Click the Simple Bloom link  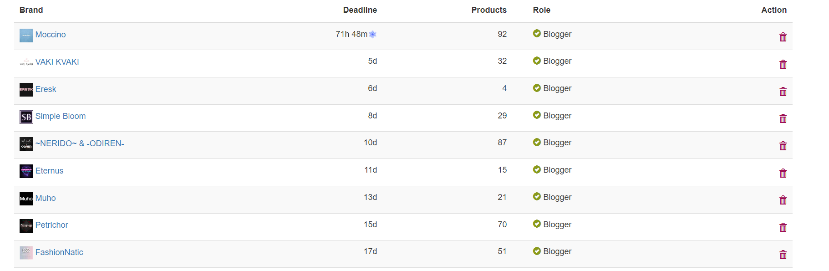pos(61,116)
